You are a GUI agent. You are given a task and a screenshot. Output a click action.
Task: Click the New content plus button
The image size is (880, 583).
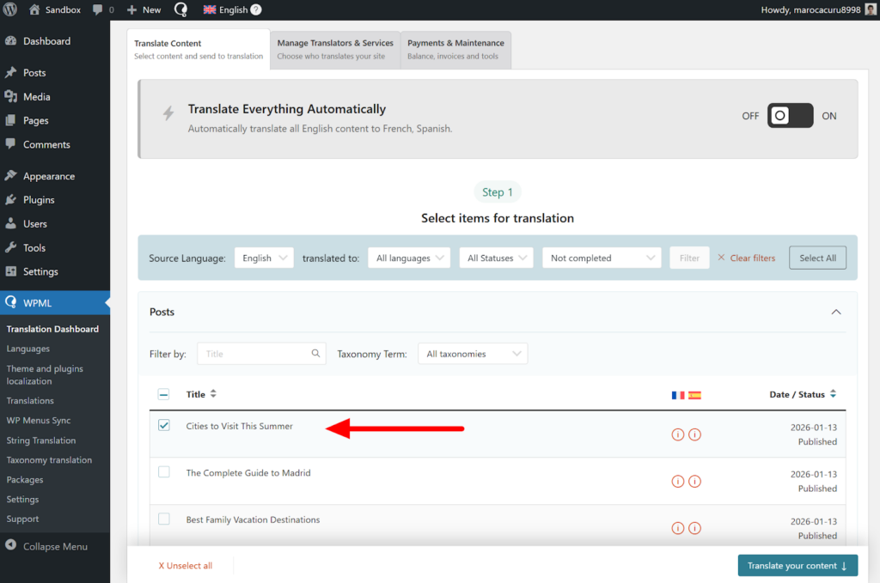pos(144,9)
